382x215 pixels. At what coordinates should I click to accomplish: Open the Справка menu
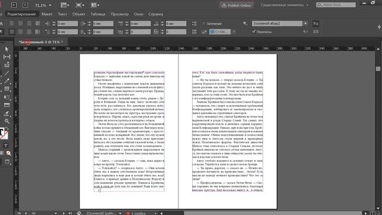(156, 14)
